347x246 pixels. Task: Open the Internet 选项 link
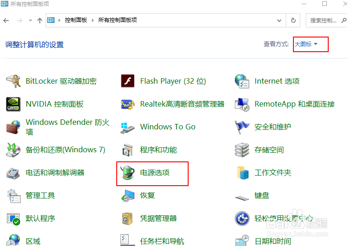[277, 81]
